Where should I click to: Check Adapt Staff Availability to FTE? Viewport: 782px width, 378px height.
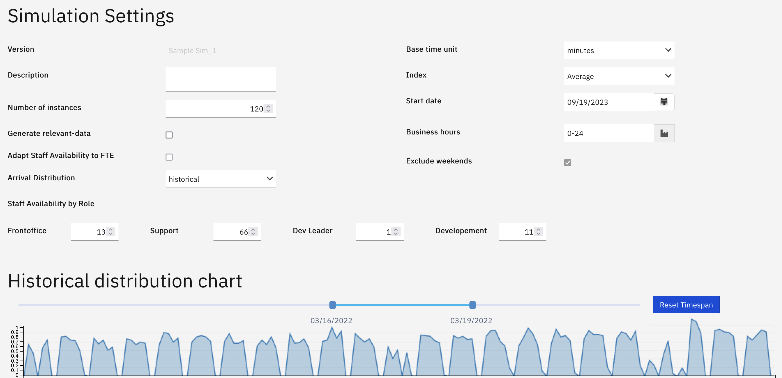169,157
